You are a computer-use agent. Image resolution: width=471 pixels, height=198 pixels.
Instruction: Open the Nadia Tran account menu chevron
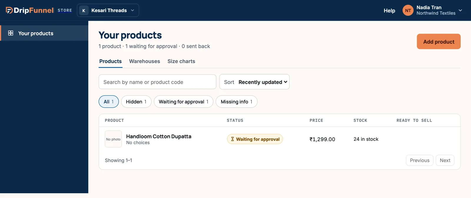(x=460, y=10)
